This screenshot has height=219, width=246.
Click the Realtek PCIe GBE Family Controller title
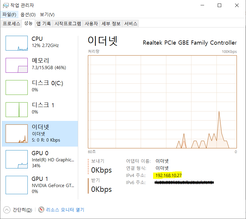(x=190, y=43)
